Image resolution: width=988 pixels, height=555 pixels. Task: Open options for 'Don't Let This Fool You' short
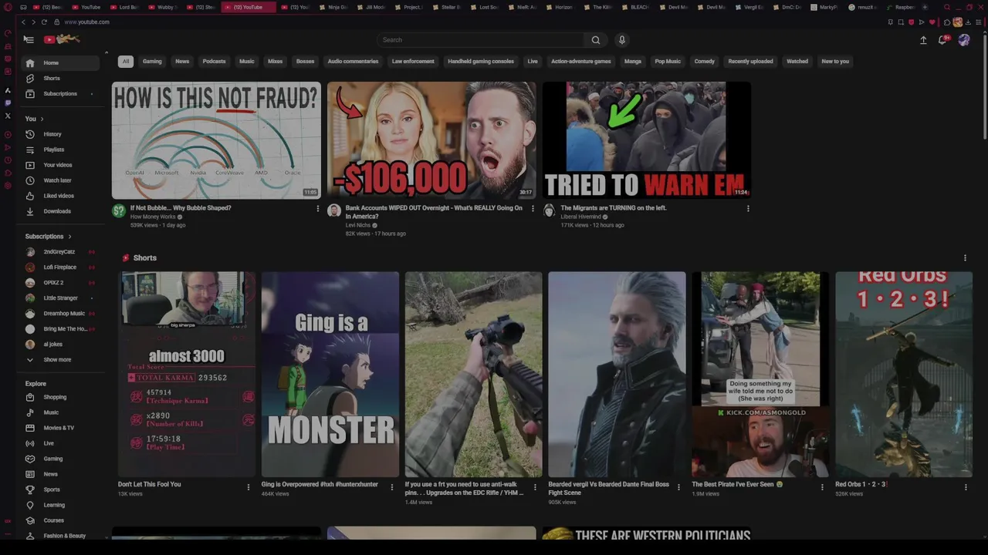(249, 487)
